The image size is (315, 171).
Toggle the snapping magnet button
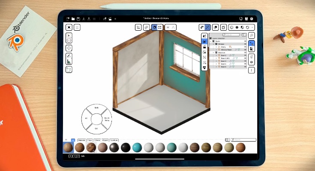(154, 27)
